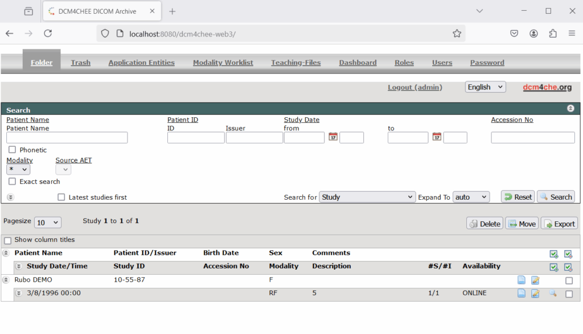Open recent browsing tab view icon
This screenshot has height=334, width=583.
coord(28,11)
